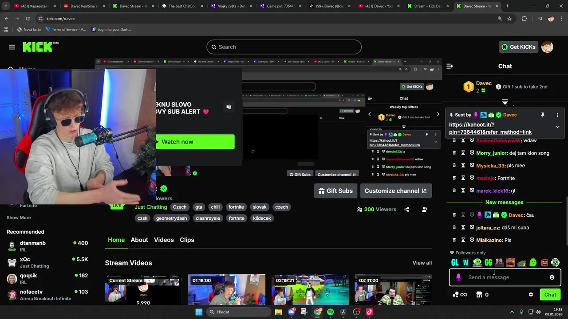The image size is (568, 319).
Task: Click the chat panel scrollbar
Action: tap(566, 222)
